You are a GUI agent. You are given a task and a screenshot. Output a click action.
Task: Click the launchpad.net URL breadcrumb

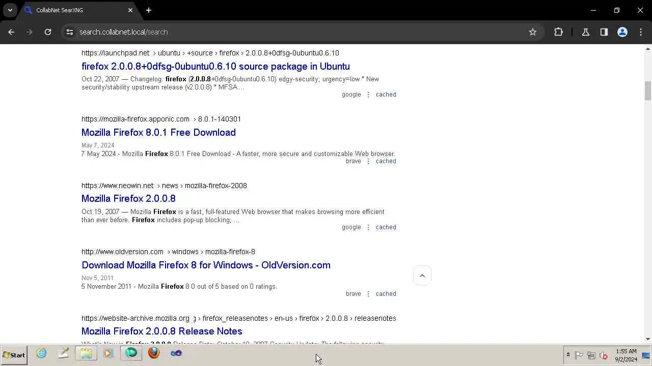coord(210,53)
